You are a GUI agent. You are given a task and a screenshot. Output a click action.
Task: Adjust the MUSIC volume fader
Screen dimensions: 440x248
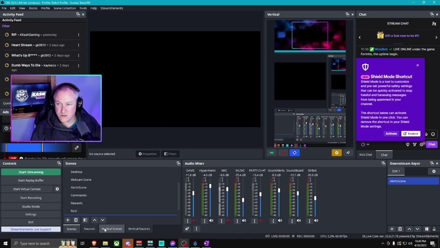[243, 200]
